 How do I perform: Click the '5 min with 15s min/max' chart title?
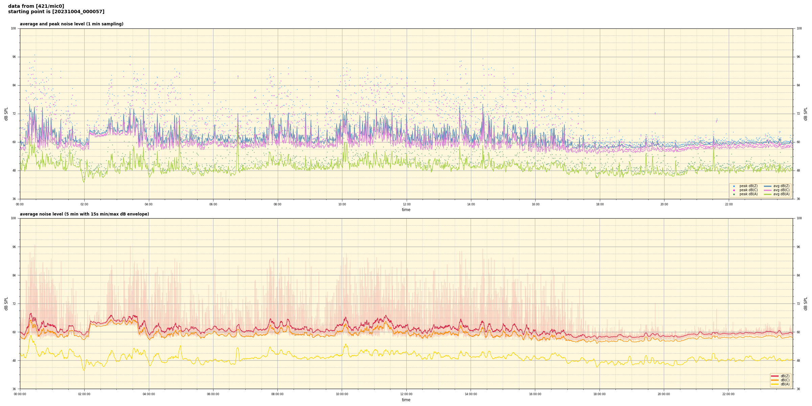pyautogui.click(x=84, y=214)
